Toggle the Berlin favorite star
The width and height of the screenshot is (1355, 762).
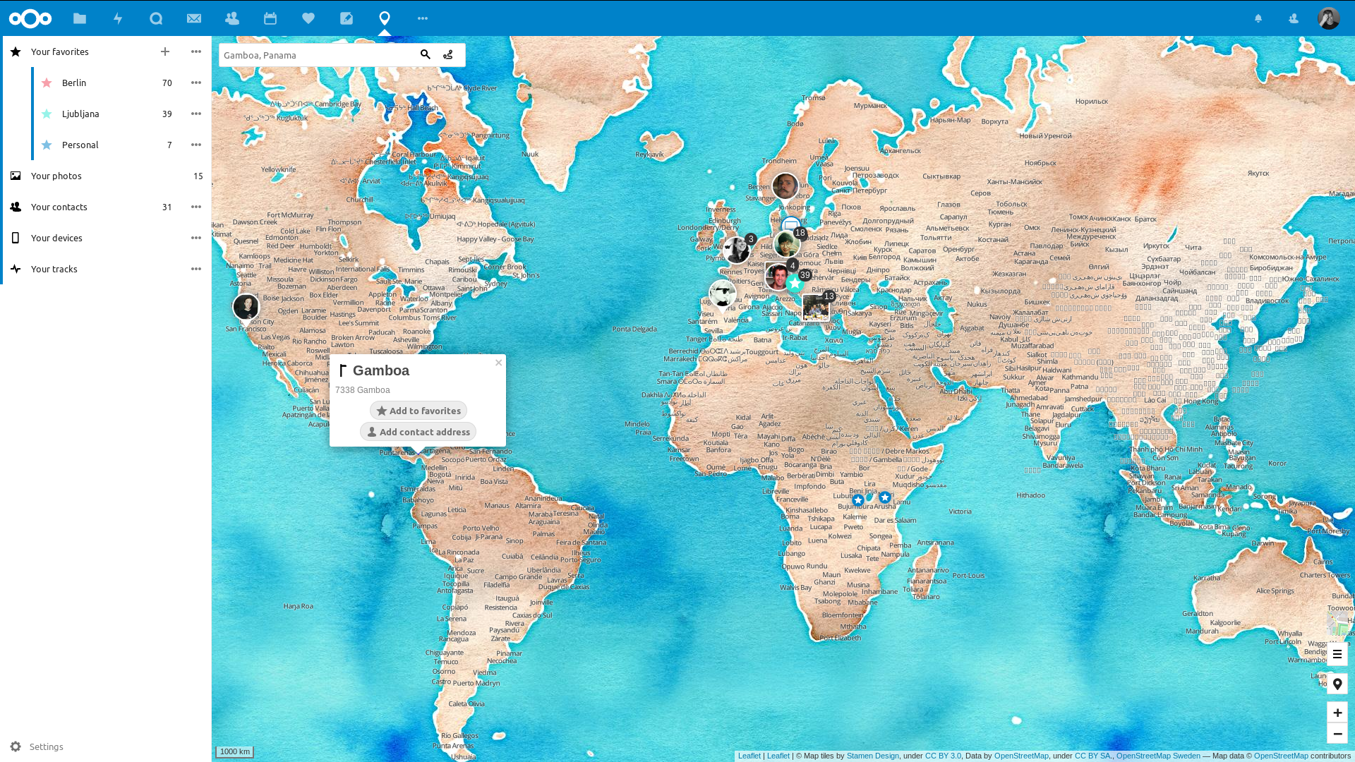click(x=47, y=83)
